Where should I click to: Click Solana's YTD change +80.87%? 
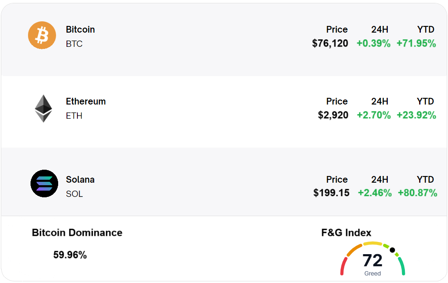(417, 193)
